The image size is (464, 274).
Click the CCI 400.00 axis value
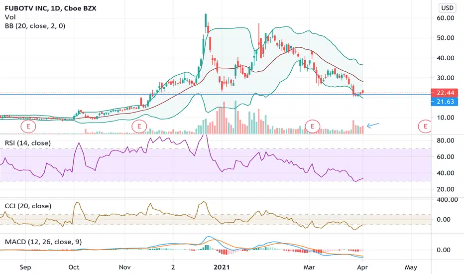447,200
